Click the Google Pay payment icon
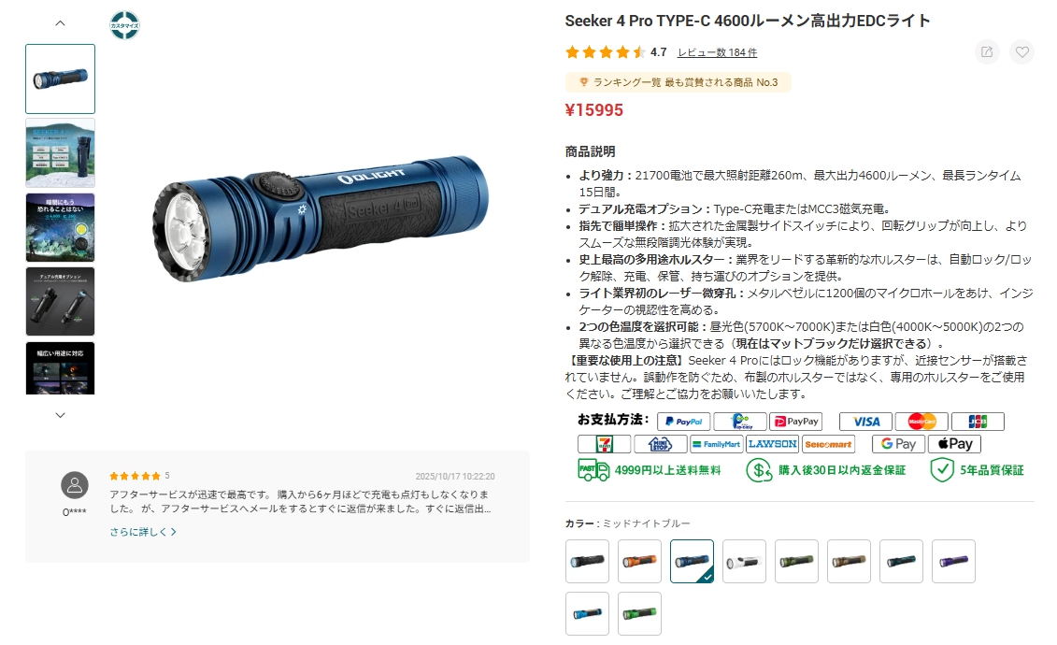Image resolution: width=1057 pixels, height=645 pixels. point(898,443)
